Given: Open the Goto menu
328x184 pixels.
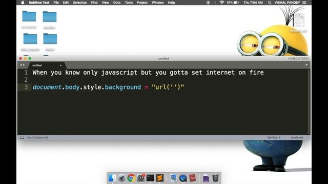Looking at the screenshot, I should click(x=117, y=3).
